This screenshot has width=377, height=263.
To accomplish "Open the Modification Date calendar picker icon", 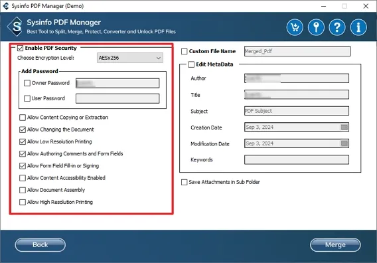I will [344, 143].
